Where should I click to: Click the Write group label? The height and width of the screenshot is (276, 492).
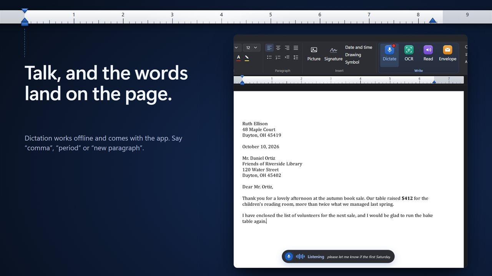point(419,71)
